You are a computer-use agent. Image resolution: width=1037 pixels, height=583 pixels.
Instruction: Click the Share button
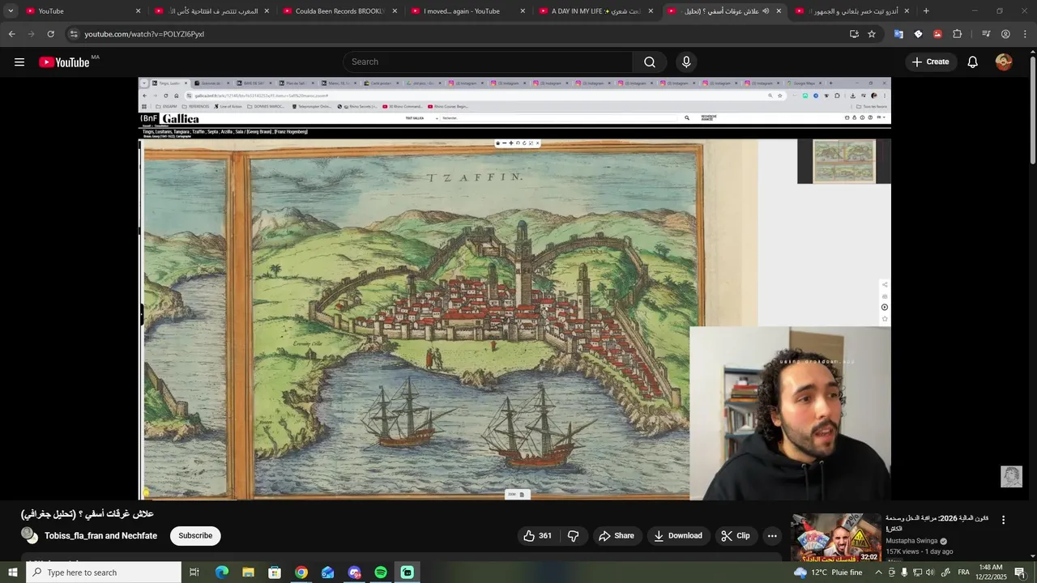(x=617, y=536)
